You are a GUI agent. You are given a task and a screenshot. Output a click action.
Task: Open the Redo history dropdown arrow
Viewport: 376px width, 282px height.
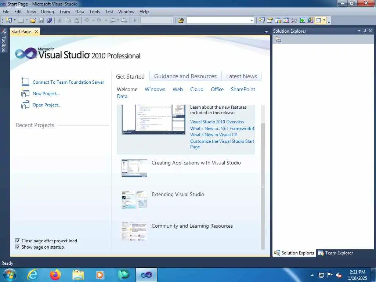tap(105, 21)
